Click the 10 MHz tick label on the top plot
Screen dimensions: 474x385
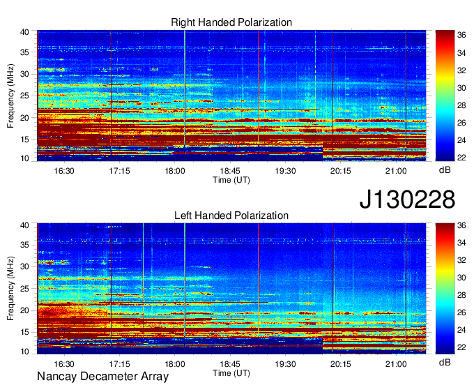pos(24,158)
